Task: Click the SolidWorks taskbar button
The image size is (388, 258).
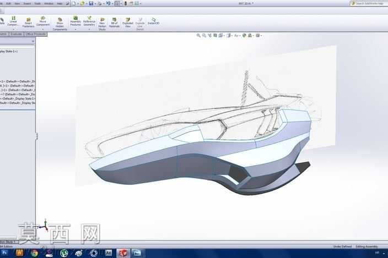Action: pyautogui.click(x=123, y=253)
